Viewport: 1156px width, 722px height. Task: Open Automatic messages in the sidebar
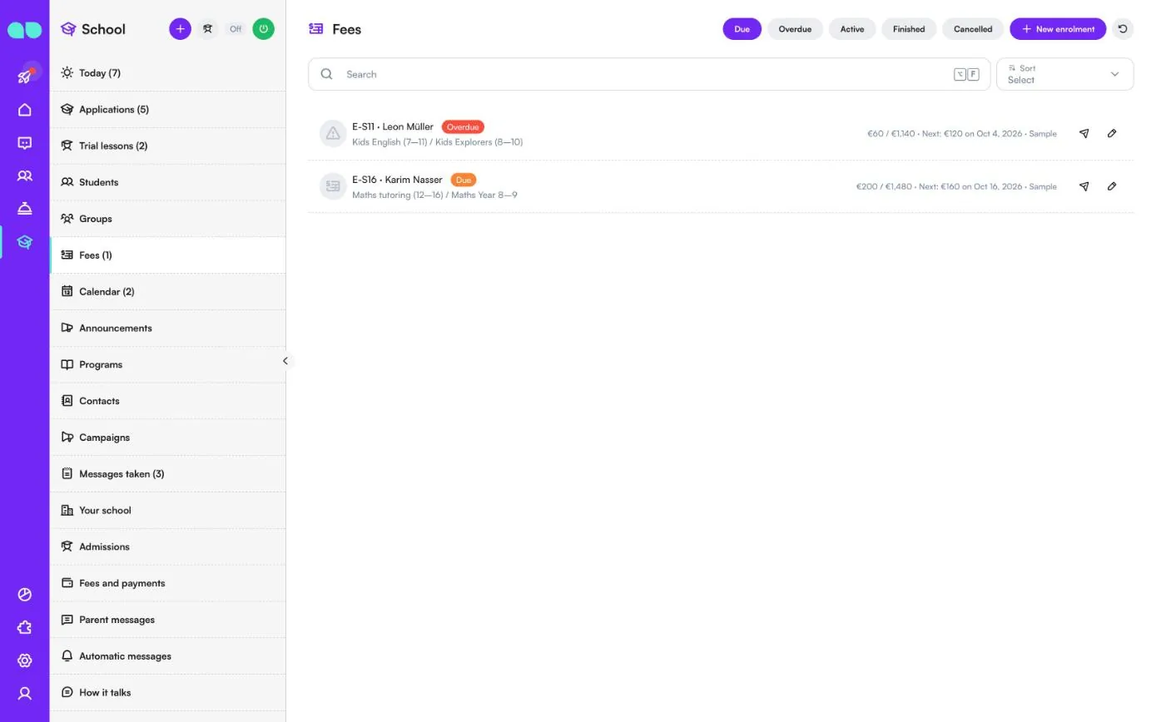click(x=167, y=656)
